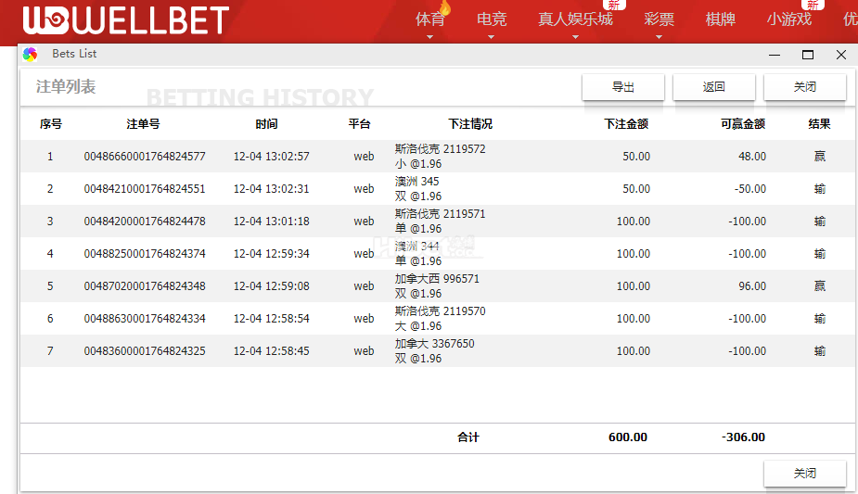Click the bottom 关闭 button
This screenshot has height=494, width=858.
[x=804, y=474]
